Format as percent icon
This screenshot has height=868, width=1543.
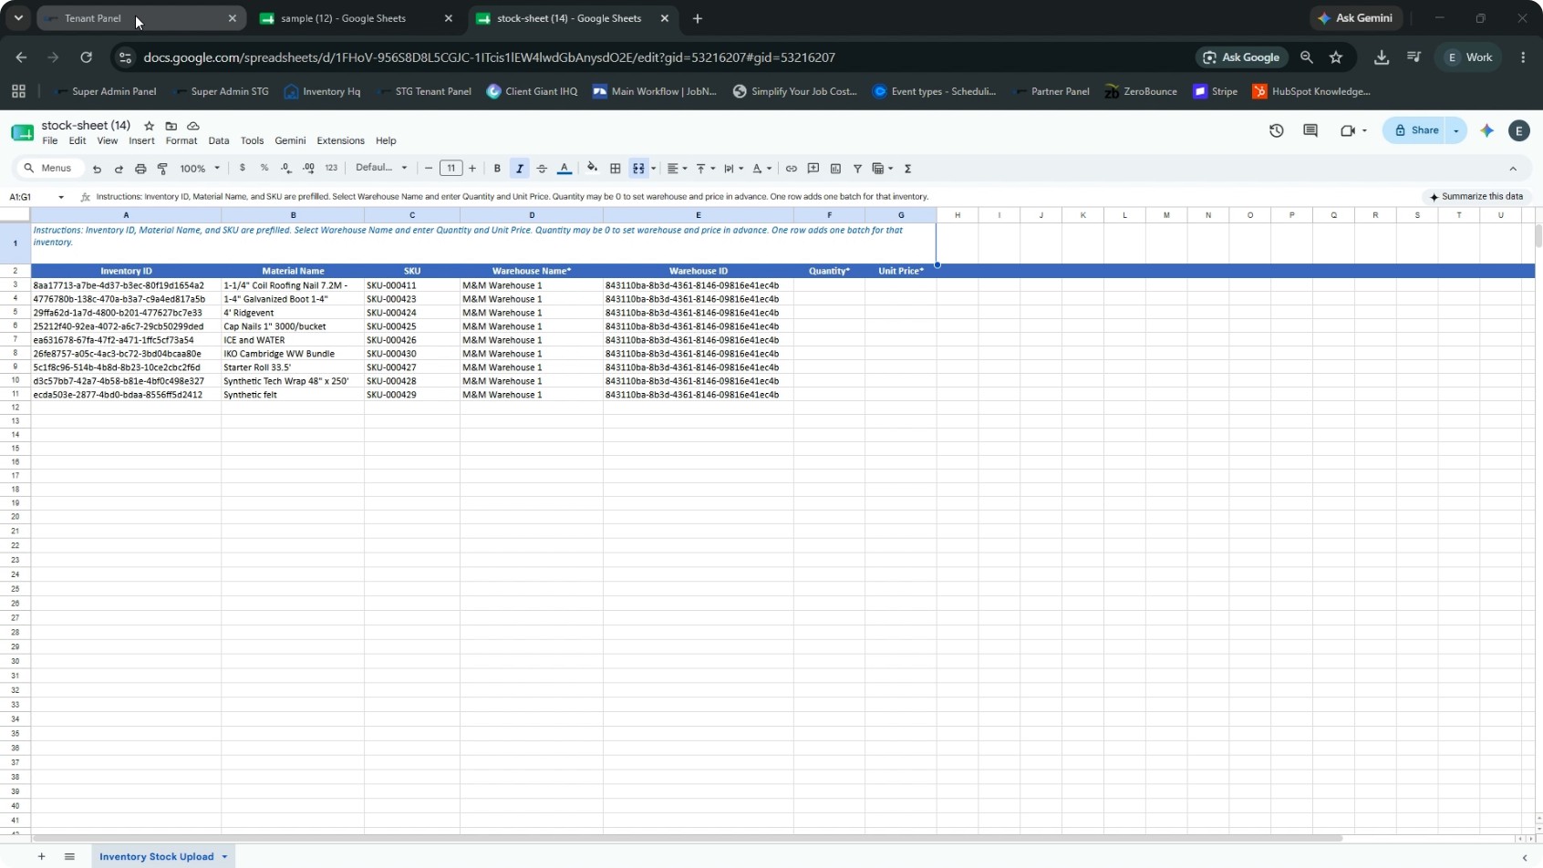[264, 168]
